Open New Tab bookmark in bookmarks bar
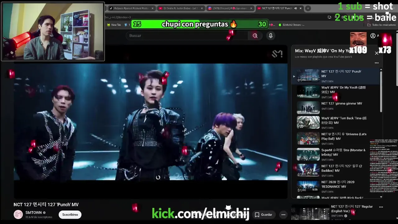Image resolution: width=398 pixels, height=224 pixels. [x=114, y=25]
